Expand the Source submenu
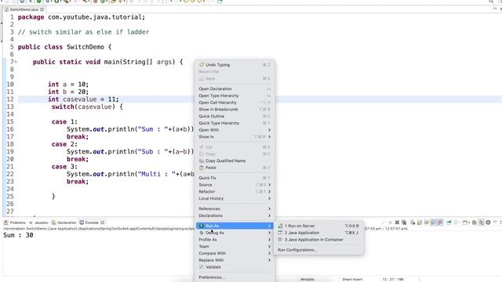 [x=235, y=185]
